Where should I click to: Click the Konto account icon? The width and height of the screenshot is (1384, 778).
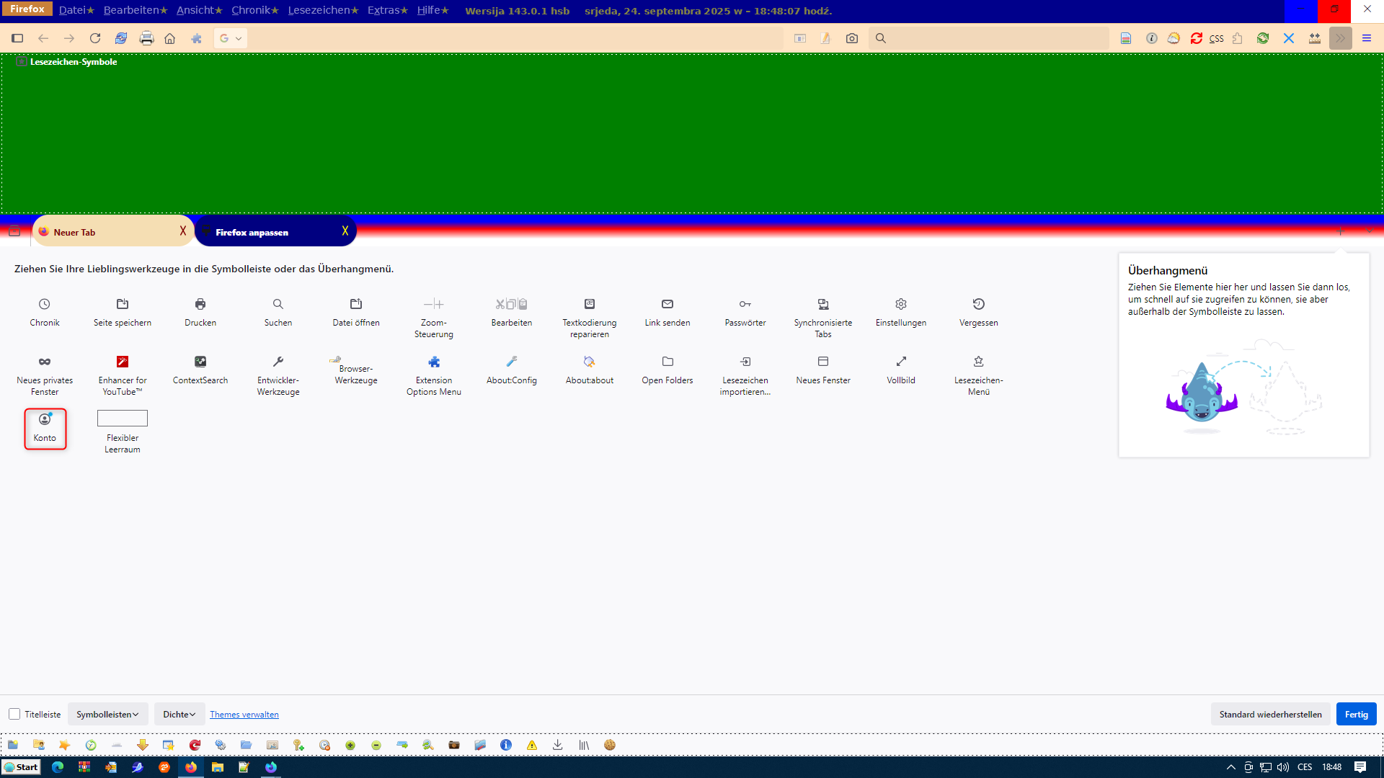tap(45, 419)
